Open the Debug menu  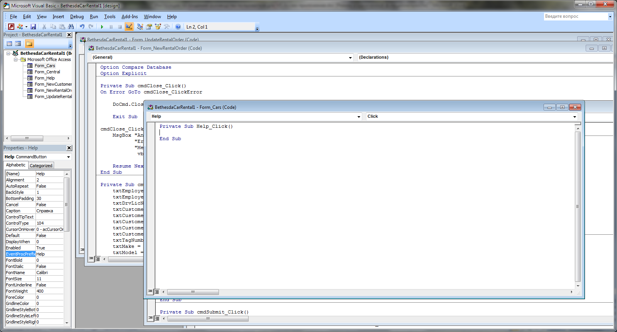pos(77,17)
